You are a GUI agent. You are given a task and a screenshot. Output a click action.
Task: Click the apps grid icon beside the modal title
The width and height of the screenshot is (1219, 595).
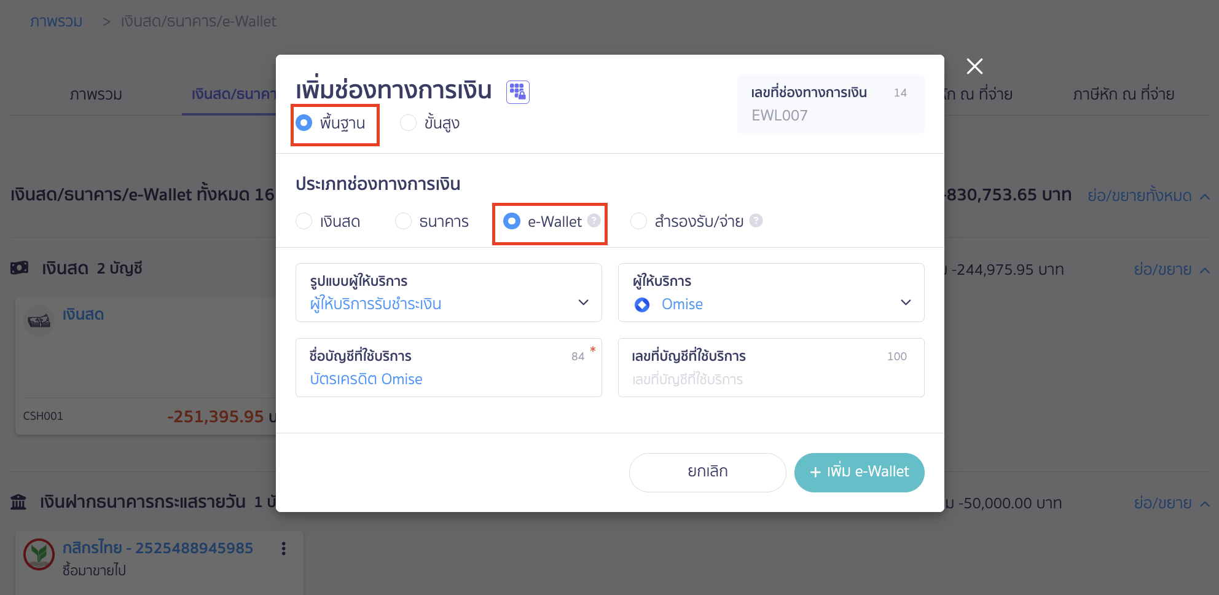click(517, 91)
